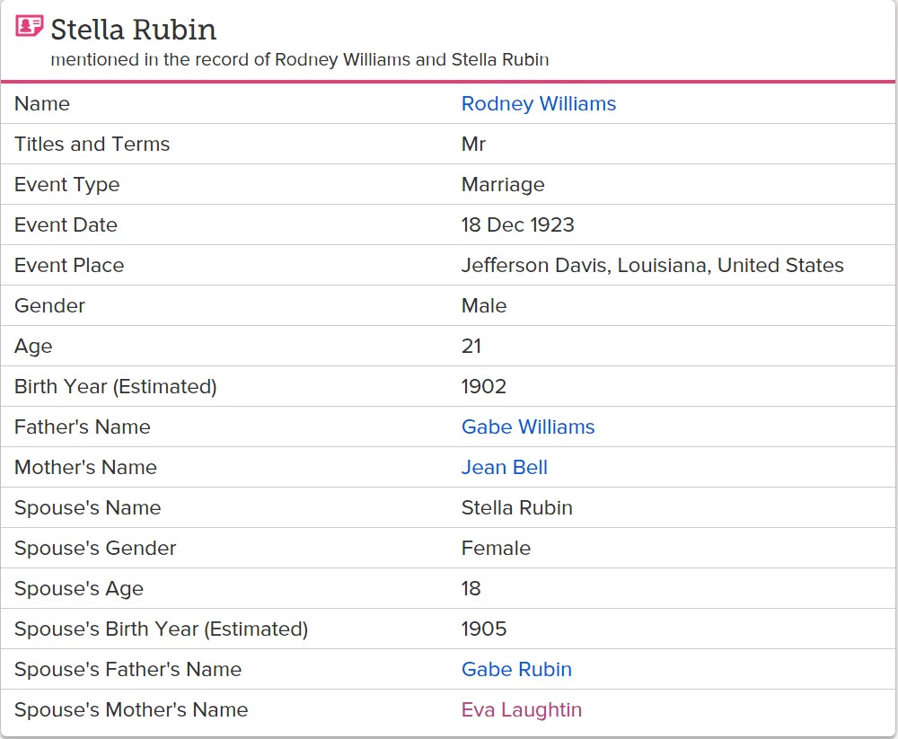Click the Titles and Terms value Mr
This screenshot has height=739, width=898.
[x=473, y=144]
